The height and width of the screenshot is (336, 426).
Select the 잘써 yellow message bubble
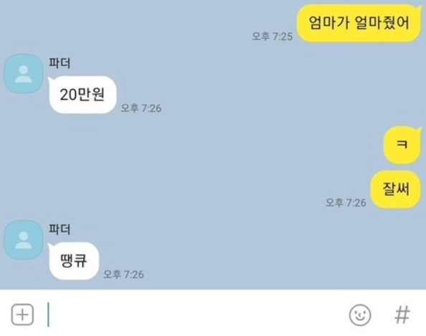[x=396, y=189]
